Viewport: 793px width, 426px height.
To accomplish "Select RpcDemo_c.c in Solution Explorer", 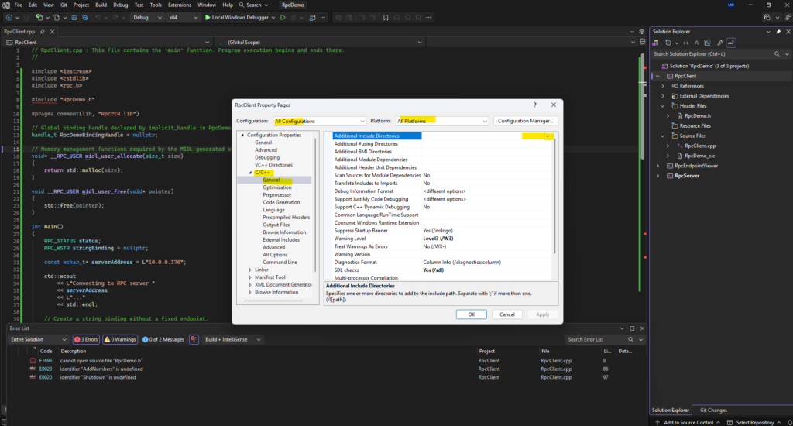I will pos(699,156).
